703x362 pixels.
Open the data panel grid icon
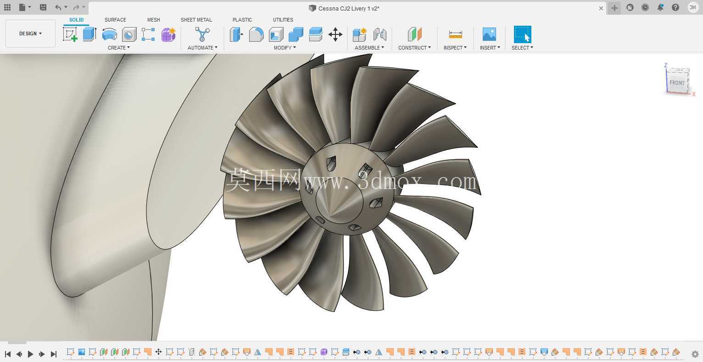tap(7, 7)
